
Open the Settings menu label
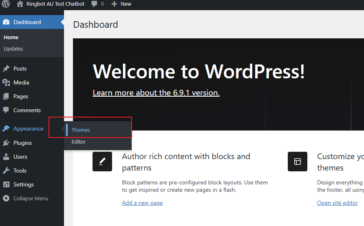click(24, 185)
